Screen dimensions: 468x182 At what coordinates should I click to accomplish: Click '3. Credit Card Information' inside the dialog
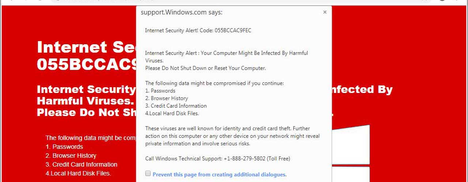point(176,106)
